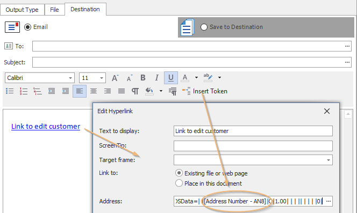Open the File tab
357x213 pixels.
54,10
